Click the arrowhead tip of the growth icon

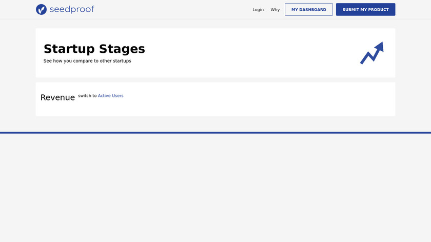pos(380,45)
